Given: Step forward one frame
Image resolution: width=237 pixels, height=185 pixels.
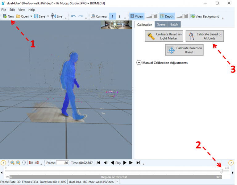Looking at the screenshot, I should (131, 163).
